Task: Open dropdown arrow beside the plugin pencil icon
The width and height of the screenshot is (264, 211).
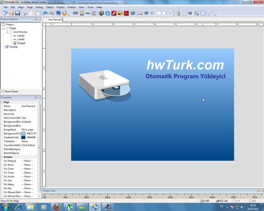Action: pos(215,15)
